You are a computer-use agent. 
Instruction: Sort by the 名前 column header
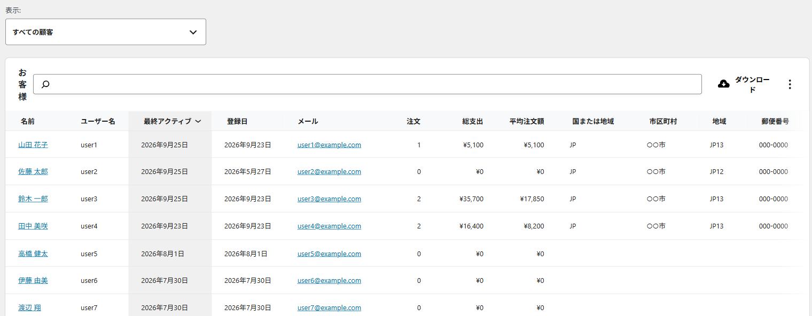coord(28,121)
